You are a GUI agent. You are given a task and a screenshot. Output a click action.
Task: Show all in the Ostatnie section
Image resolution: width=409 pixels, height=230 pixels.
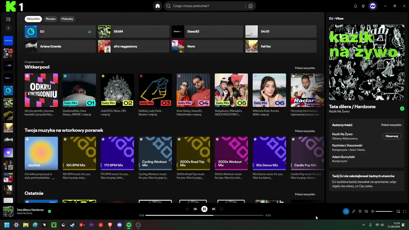click(305, 194)
